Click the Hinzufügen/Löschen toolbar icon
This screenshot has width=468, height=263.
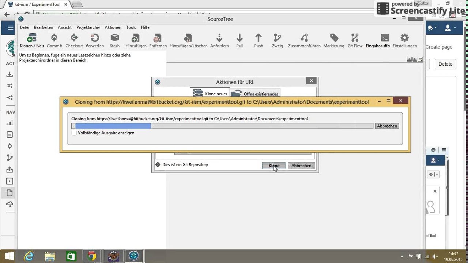pyautogui.click(x=188, y=41)
